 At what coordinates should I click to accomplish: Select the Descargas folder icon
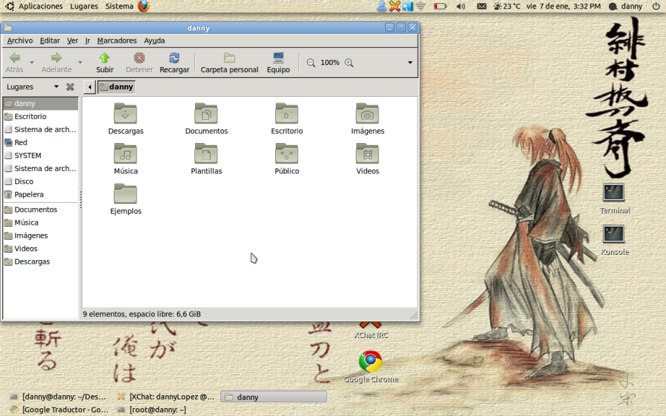pyautogui.click(x=126, y=114)
